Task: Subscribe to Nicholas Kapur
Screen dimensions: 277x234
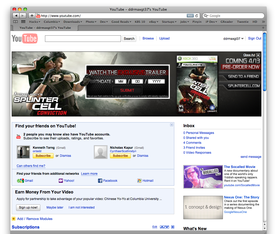Action: pyautogui.click(x=120, y=155)
